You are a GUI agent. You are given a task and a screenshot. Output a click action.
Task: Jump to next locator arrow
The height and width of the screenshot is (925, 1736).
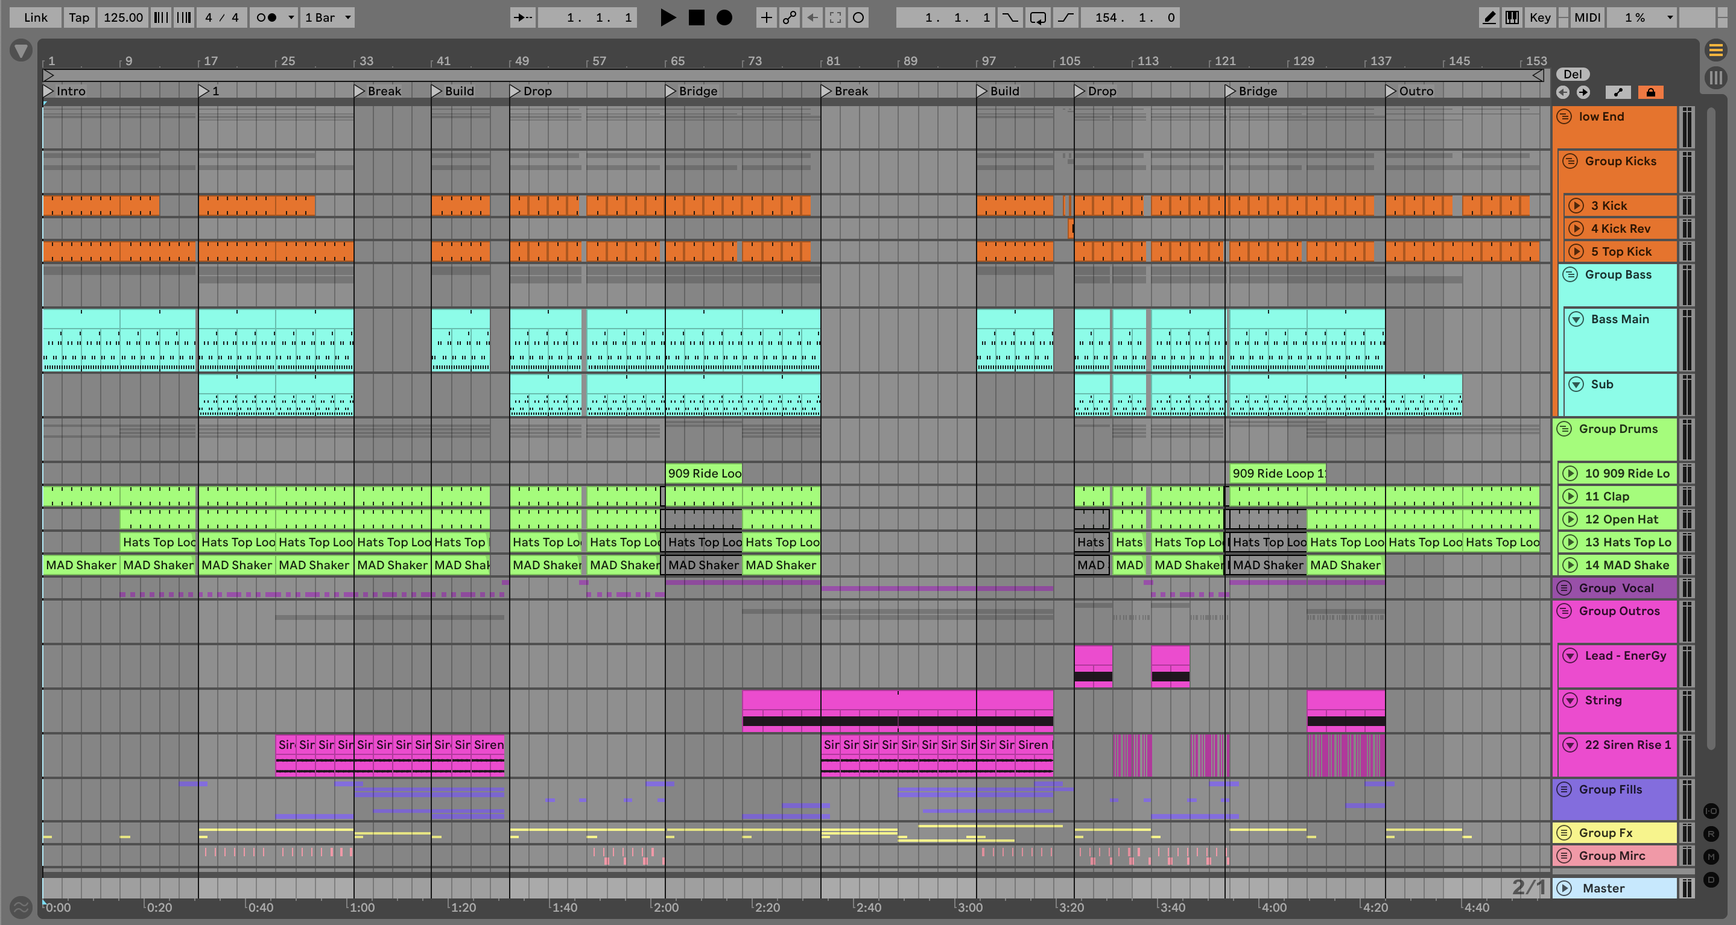[1583, 92]
